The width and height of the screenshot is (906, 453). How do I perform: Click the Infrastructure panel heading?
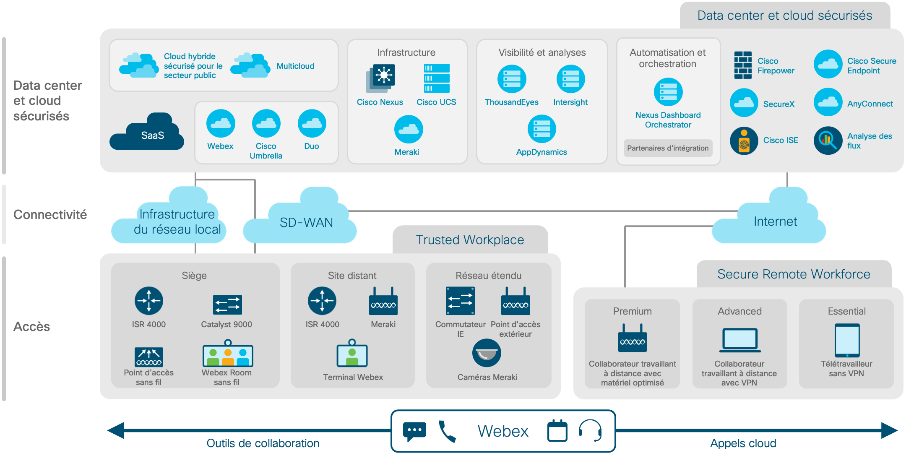(x=406, y=52)
